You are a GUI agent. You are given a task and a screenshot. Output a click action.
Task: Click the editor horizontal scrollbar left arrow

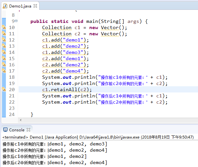coord(21,120)
